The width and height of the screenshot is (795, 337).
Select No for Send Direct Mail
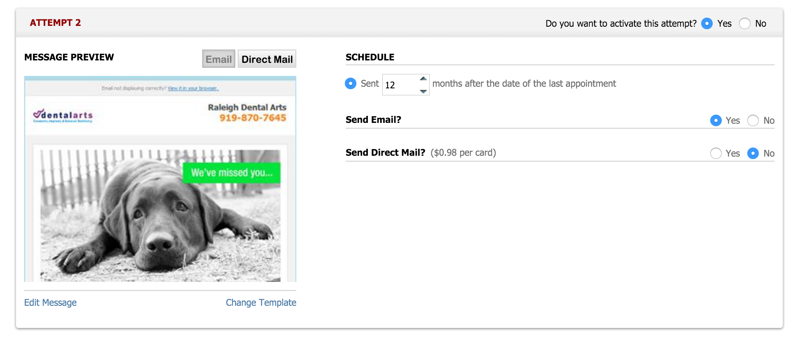753,153
